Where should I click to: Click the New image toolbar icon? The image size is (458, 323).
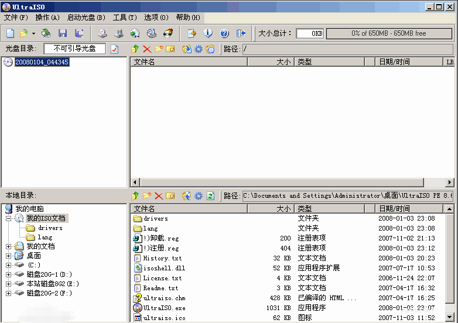point(10,33)
